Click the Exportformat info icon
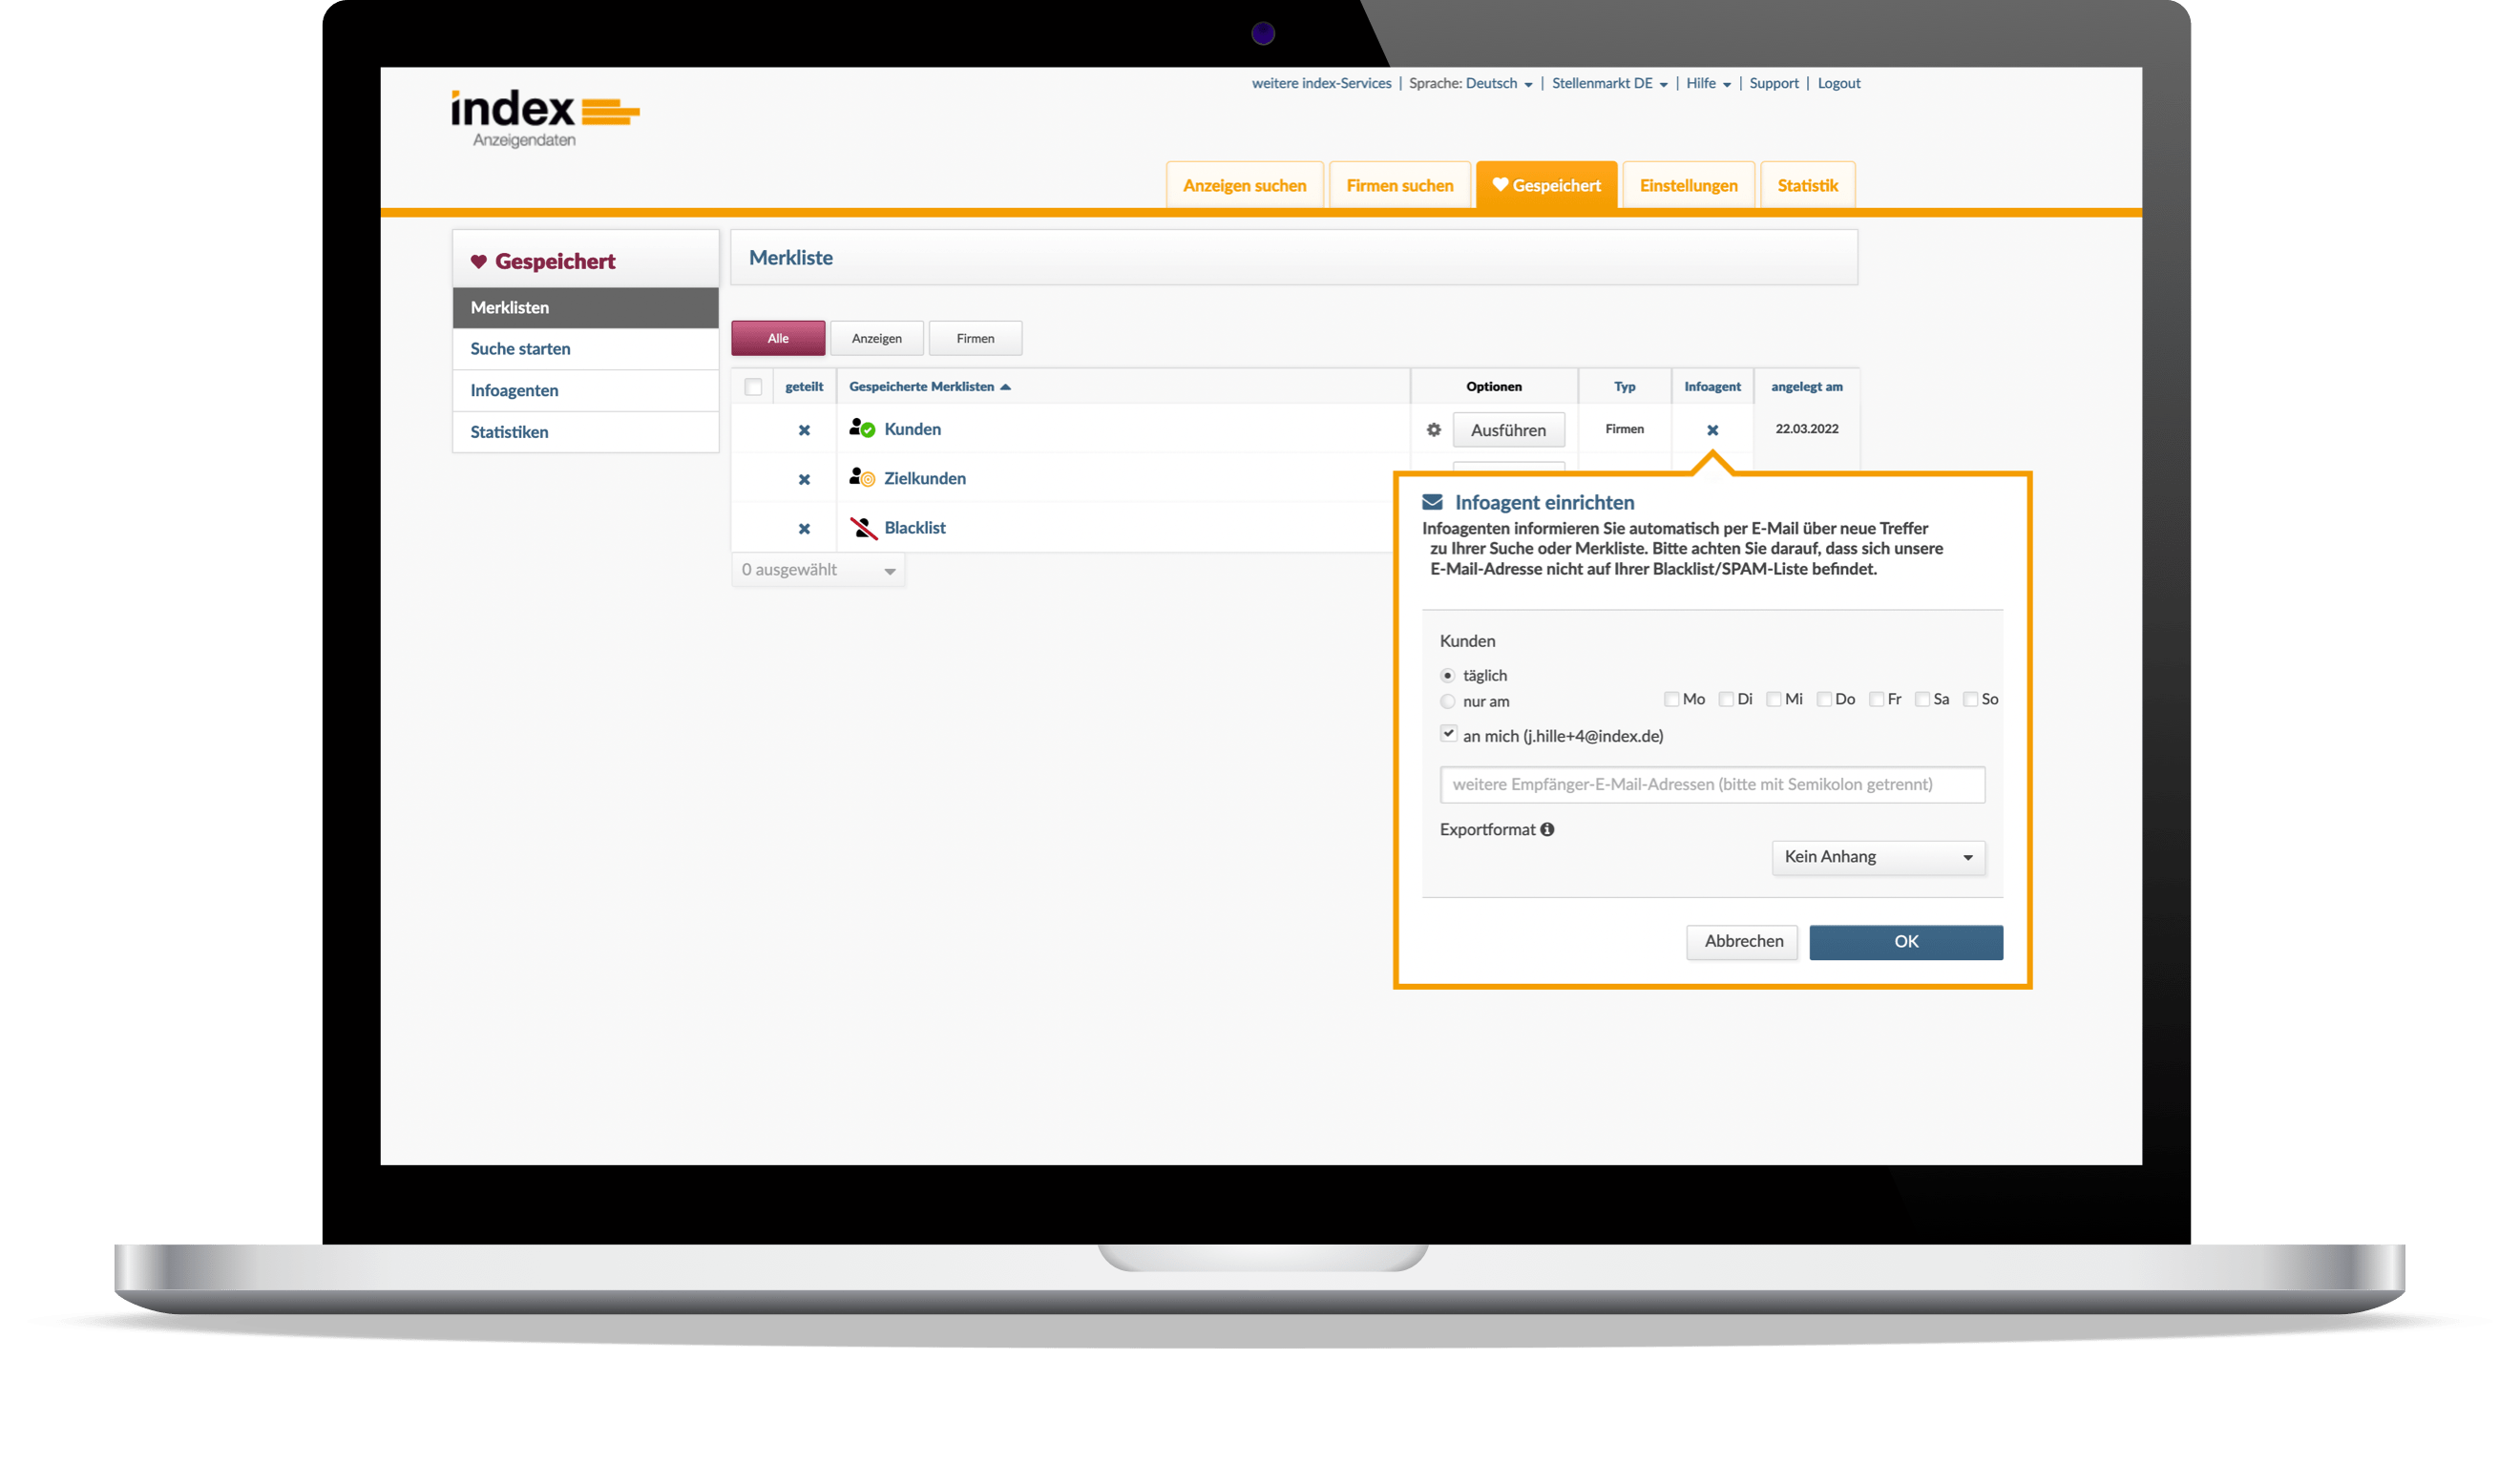 coord(1547,829)
